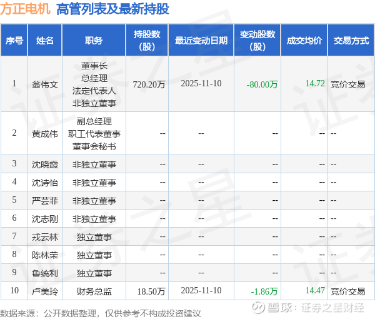Click the 720.20万 shareholding value
Screen dimensions: 375x319
pos(149,84)
